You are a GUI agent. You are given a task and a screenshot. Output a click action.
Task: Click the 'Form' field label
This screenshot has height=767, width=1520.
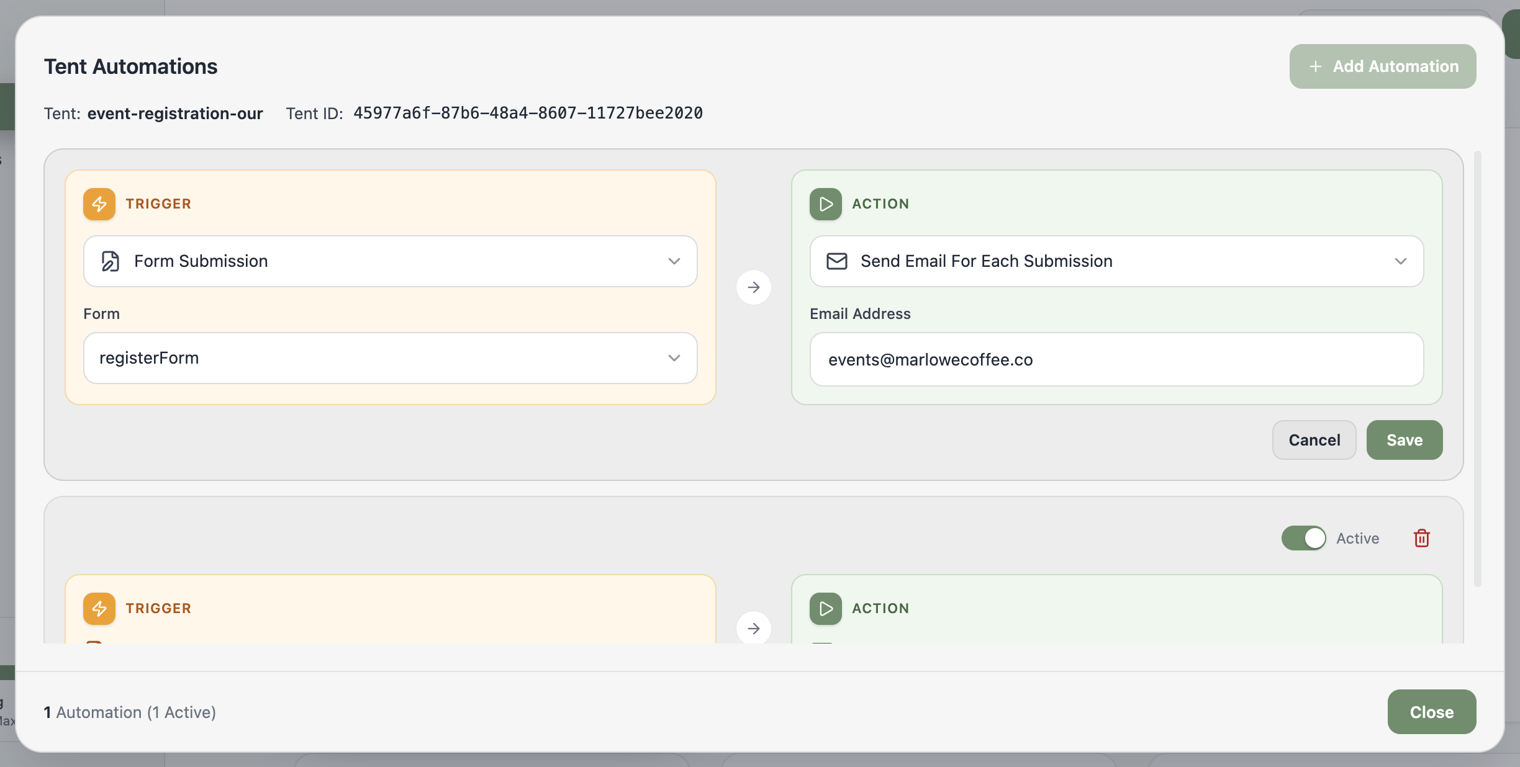(102, 314)
